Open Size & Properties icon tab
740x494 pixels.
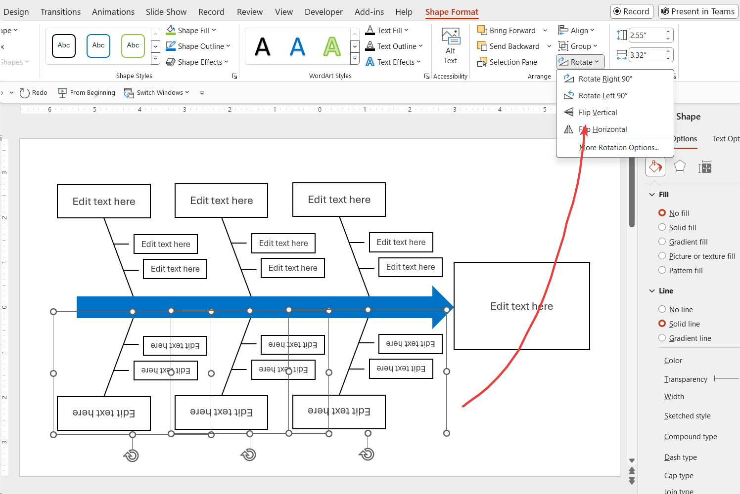pos(704,167)
